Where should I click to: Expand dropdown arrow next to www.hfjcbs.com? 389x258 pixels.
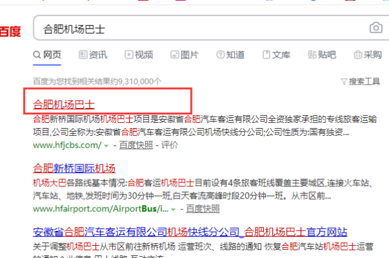pyautogui.click(x=106, y=146)
